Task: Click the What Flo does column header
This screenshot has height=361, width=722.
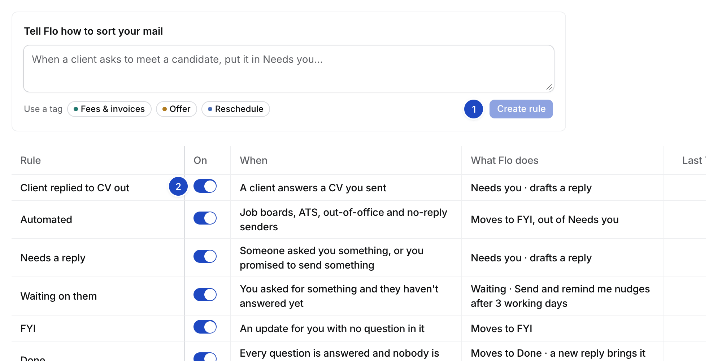Action: tap(505, 160)
